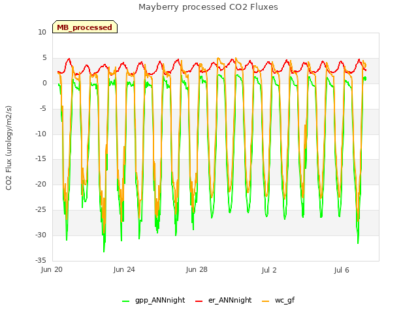The height and width of the screenshot is (313, 418).
Task: Click the Jun 20 x-axis label
Action: pos(52,269)
